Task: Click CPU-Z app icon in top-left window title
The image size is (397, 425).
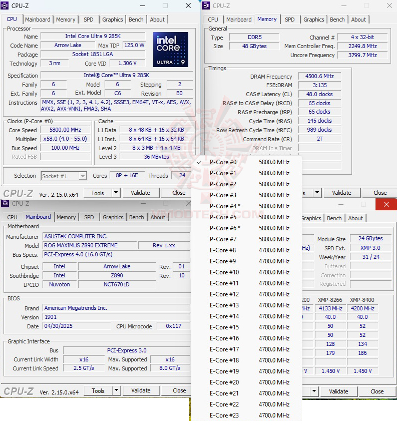Action: [5, 6]
